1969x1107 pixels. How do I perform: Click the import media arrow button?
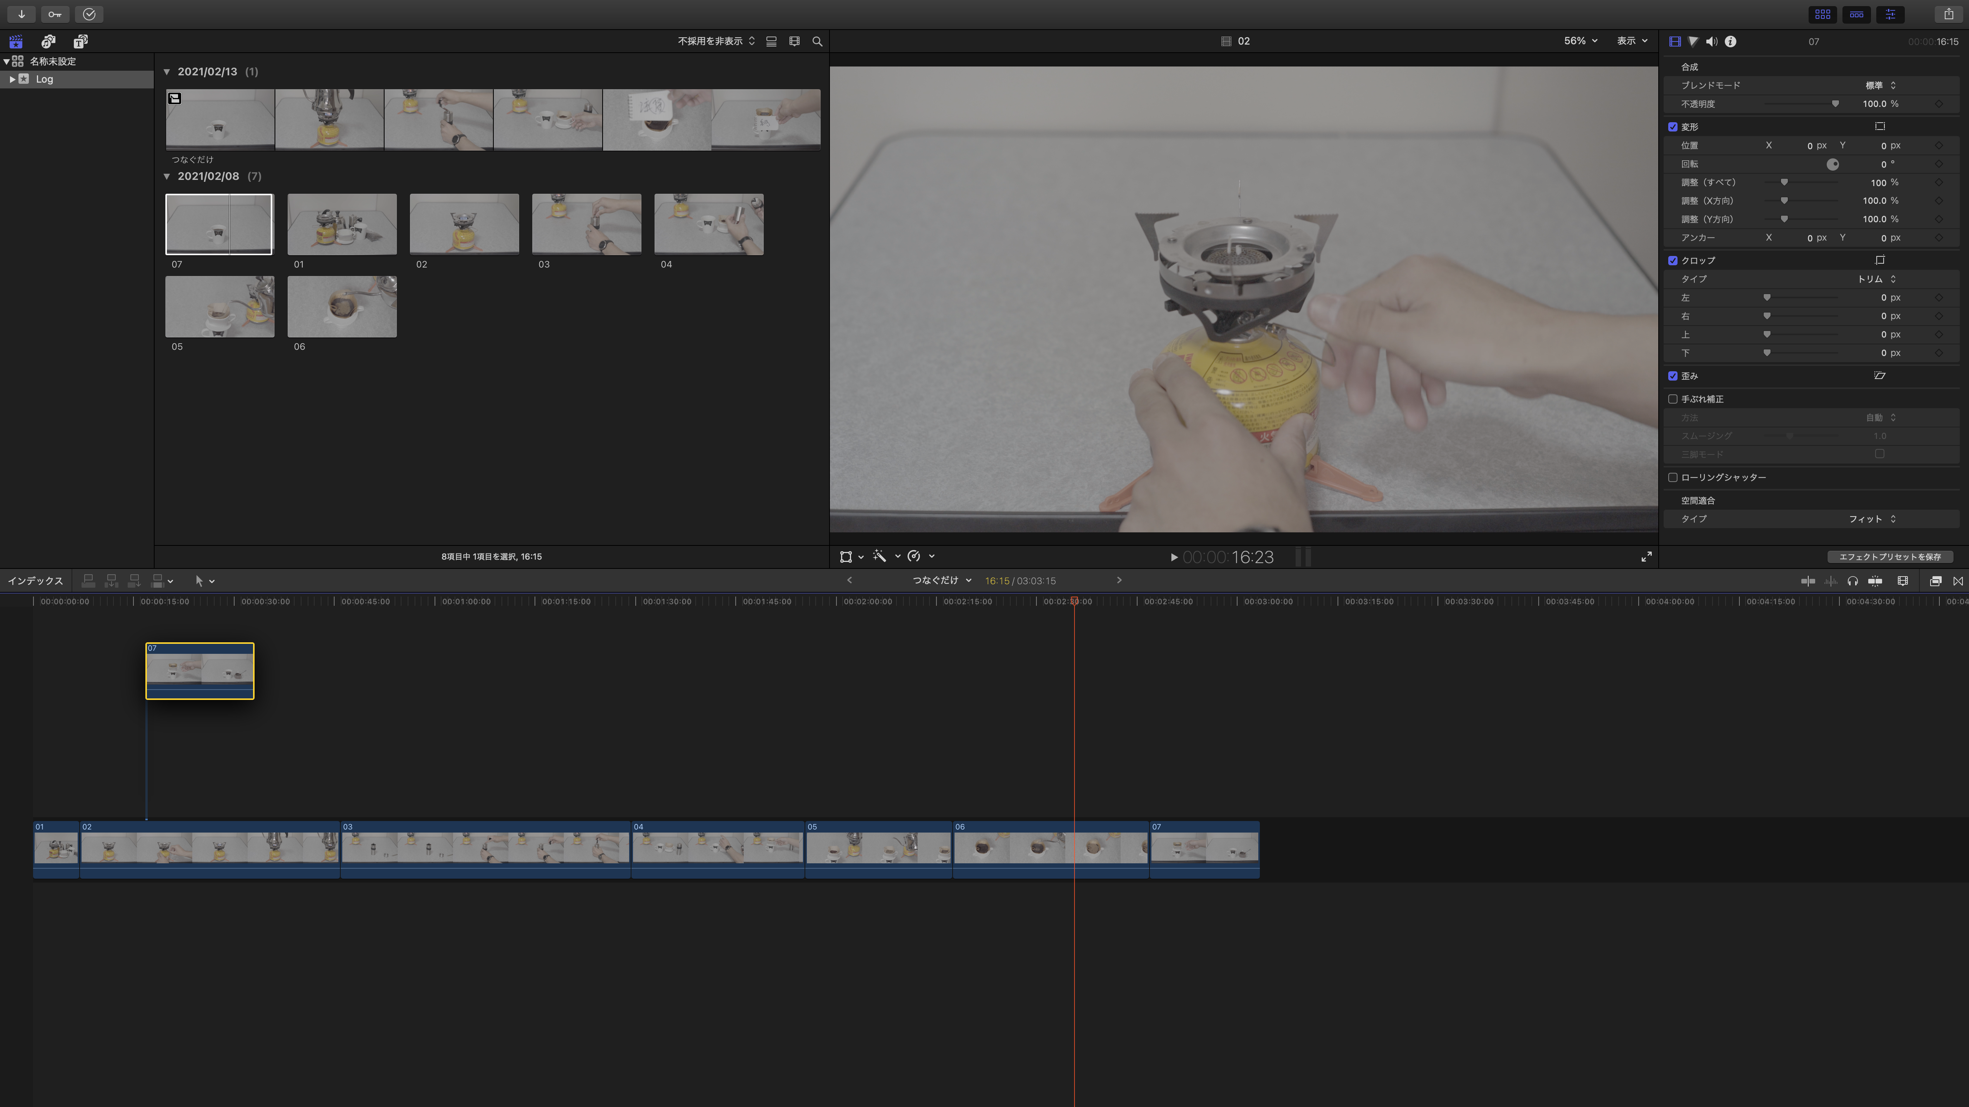[x=22, y=14]
